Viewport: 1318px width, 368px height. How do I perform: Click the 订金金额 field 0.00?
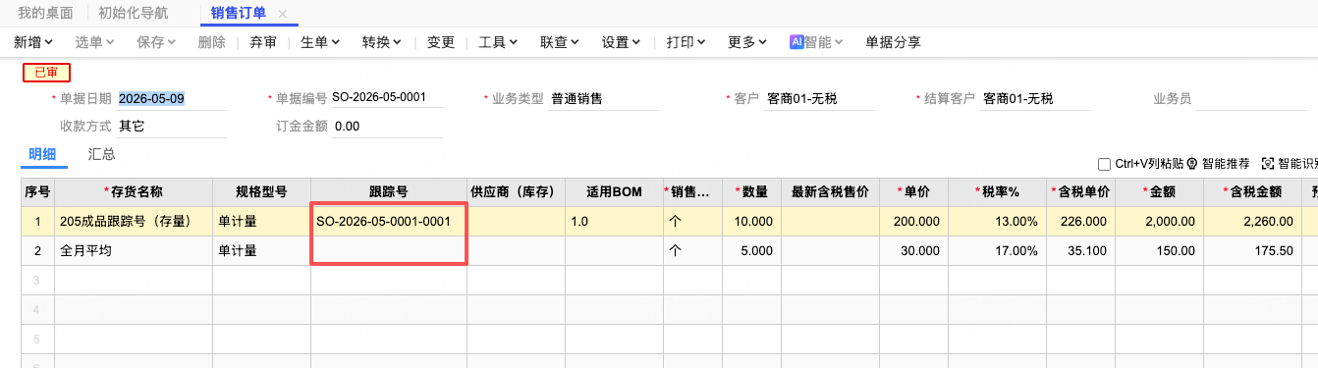click(x=387, y=126)
